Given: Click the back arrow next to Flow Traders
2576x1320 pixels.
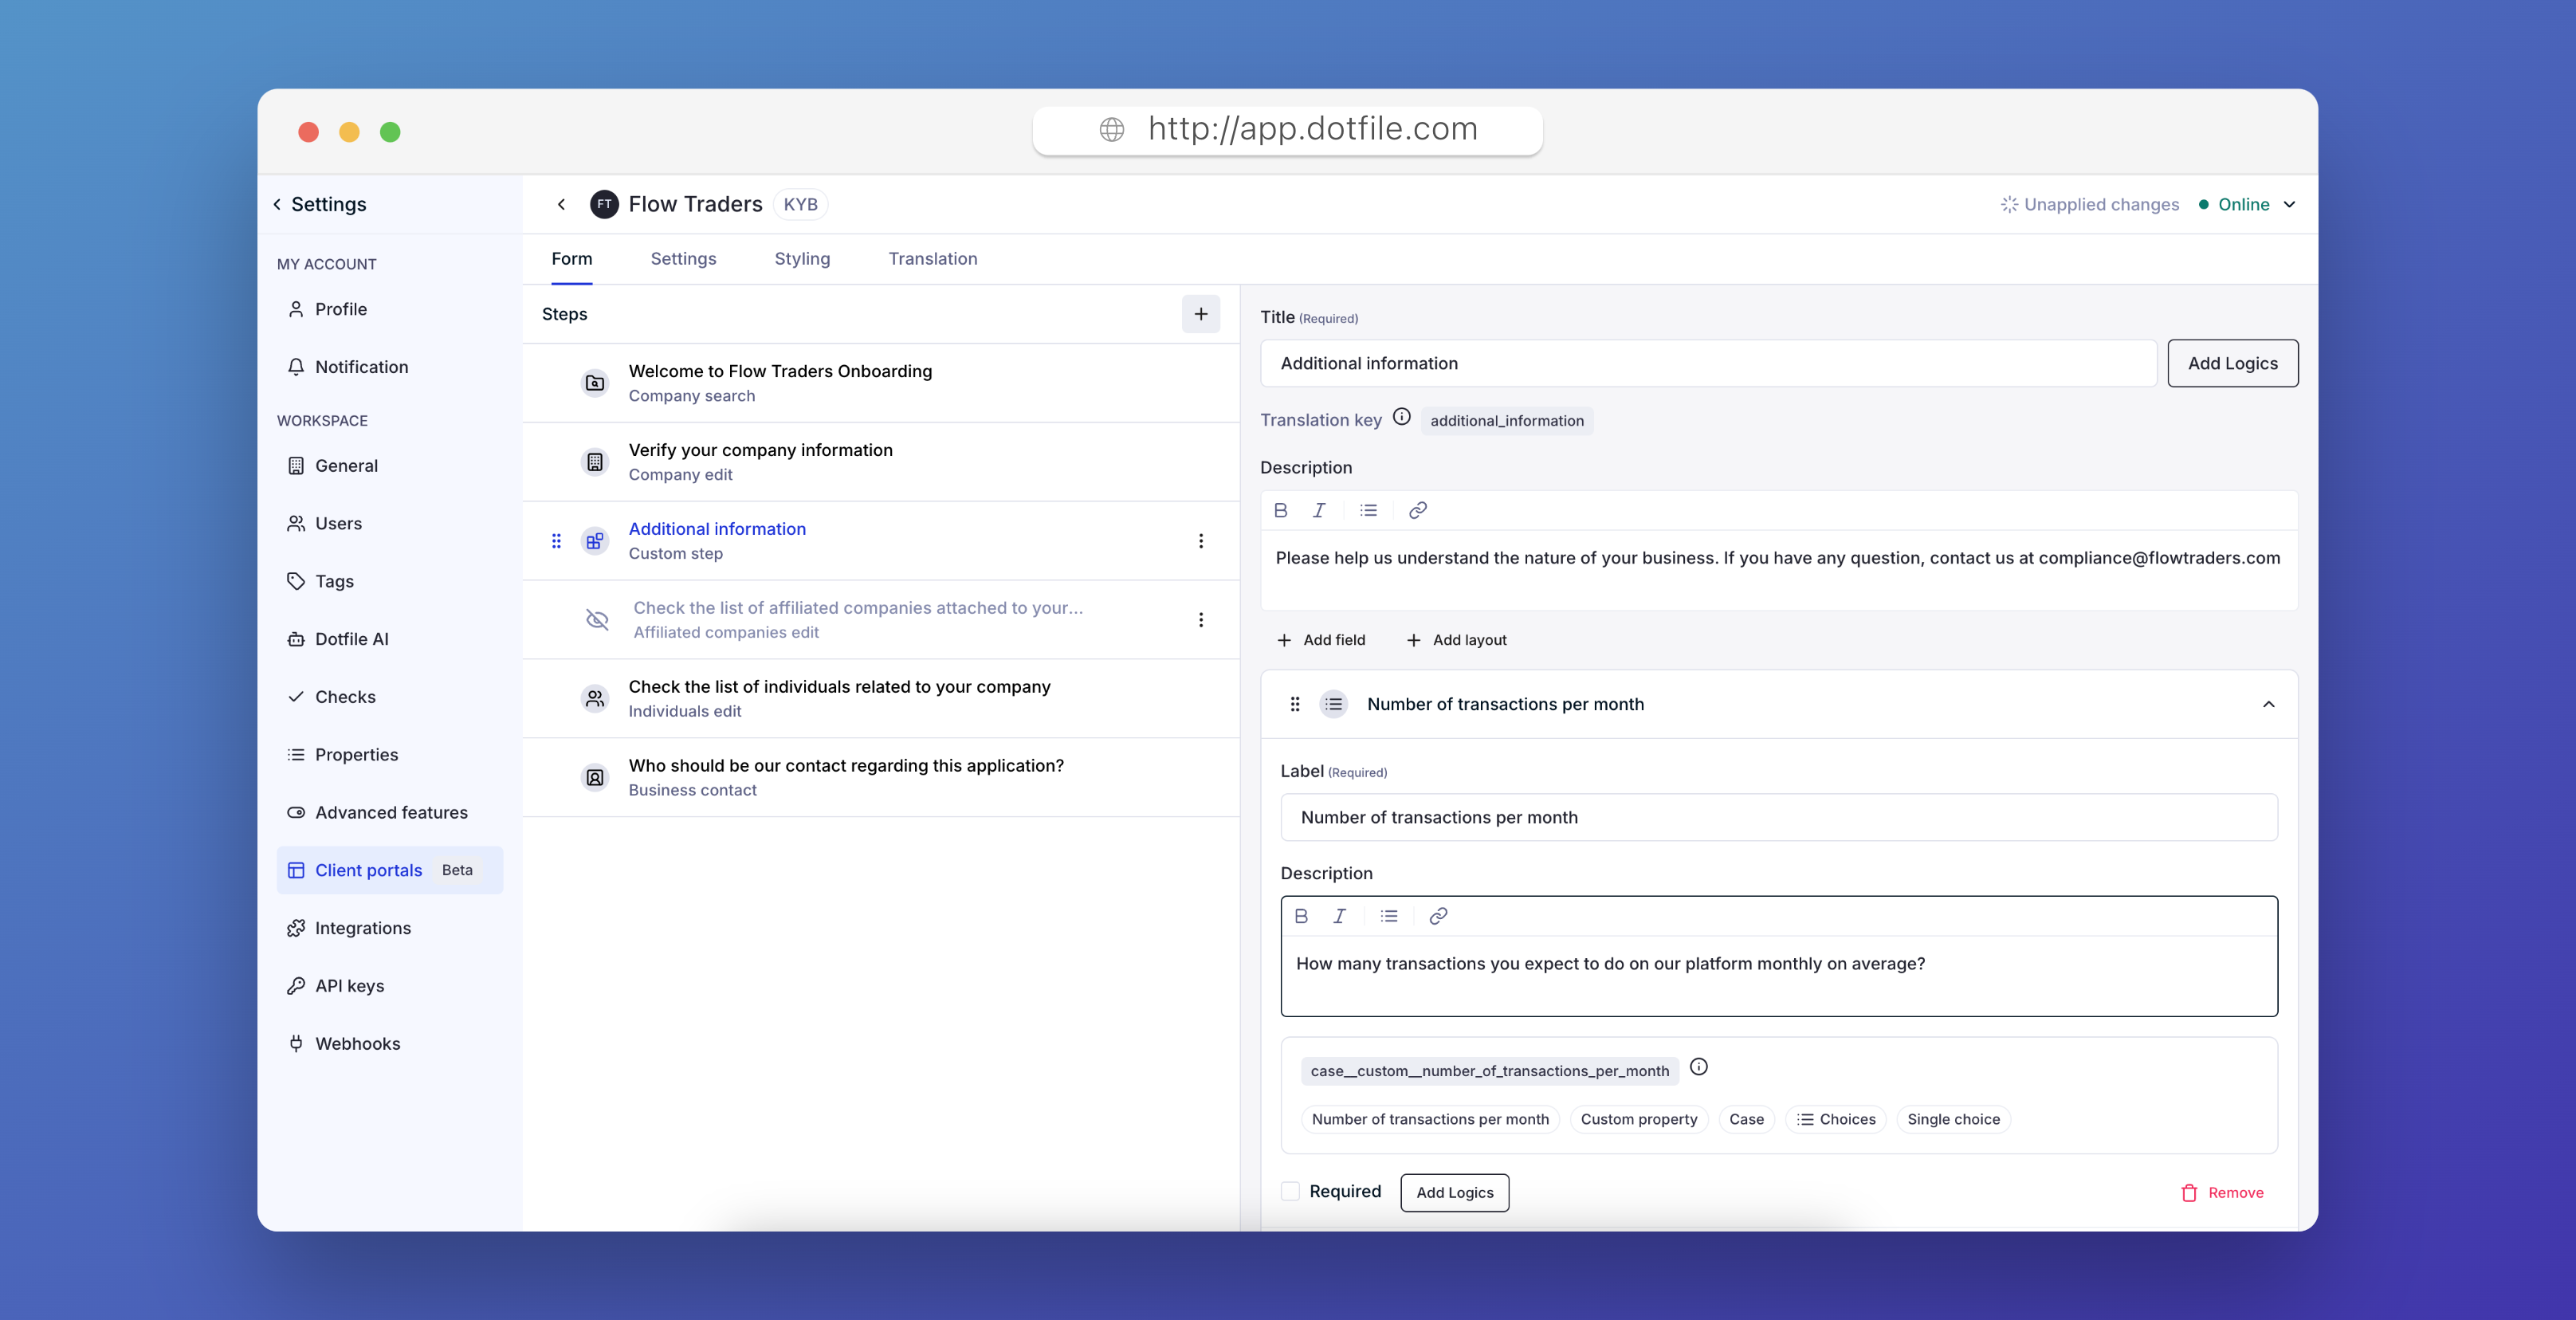Looking at the screenshot, I should [562, 204].
